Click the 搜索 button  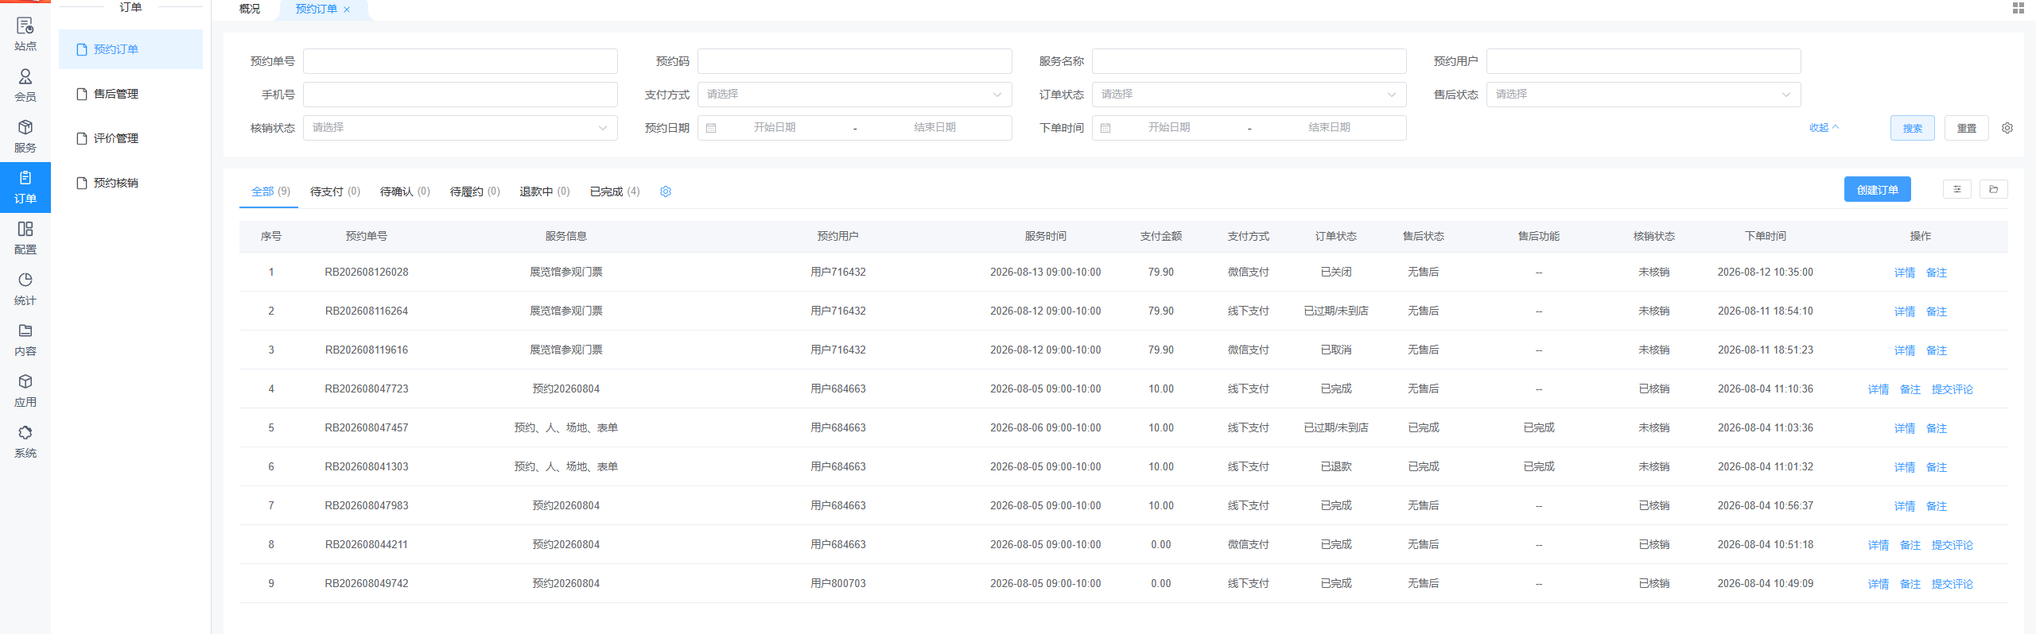[x=1912, y=128]
